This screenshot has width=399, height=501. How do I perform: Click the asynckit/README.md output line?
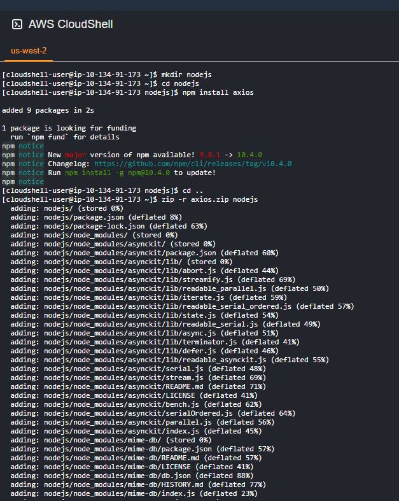[138, 386]
